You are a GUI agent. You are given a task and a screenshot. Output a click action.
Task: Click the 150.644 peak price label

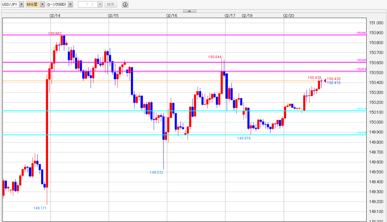[215, 57]
